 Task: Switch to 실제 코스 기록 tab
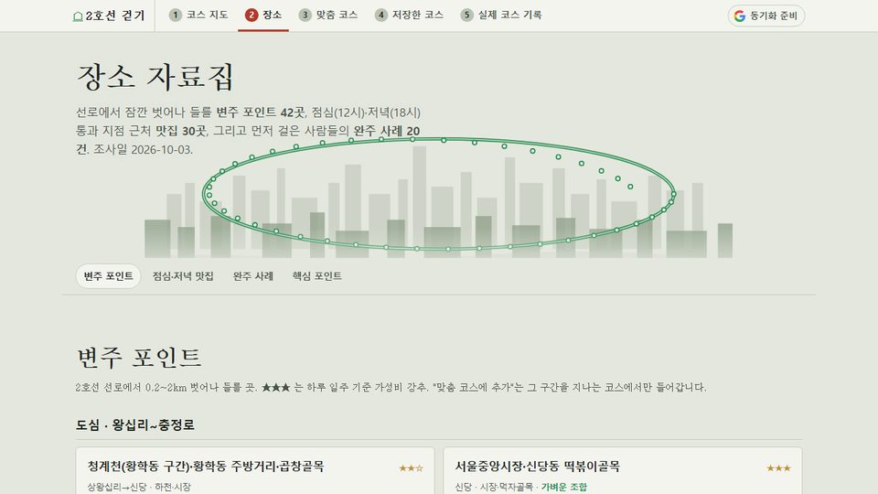(x=501, y=16)
